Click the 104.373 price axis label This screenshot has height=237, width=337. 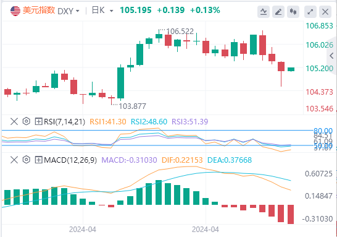319,92
